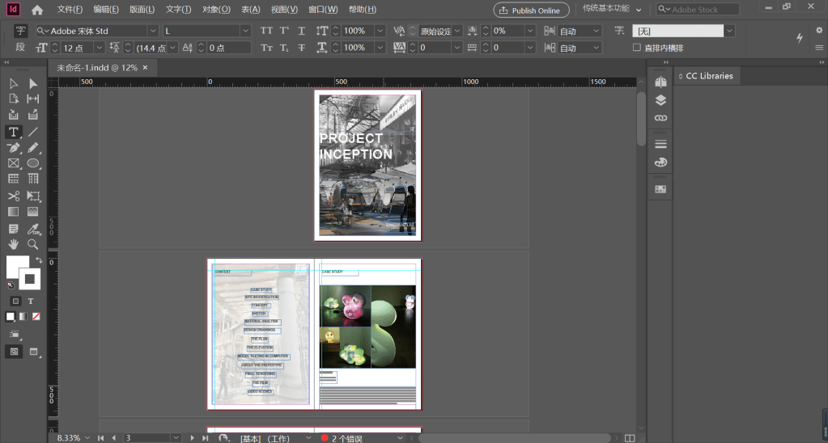Select the Direct Selection arrow tool
The image size is (828, 443).
coord(33,84)
